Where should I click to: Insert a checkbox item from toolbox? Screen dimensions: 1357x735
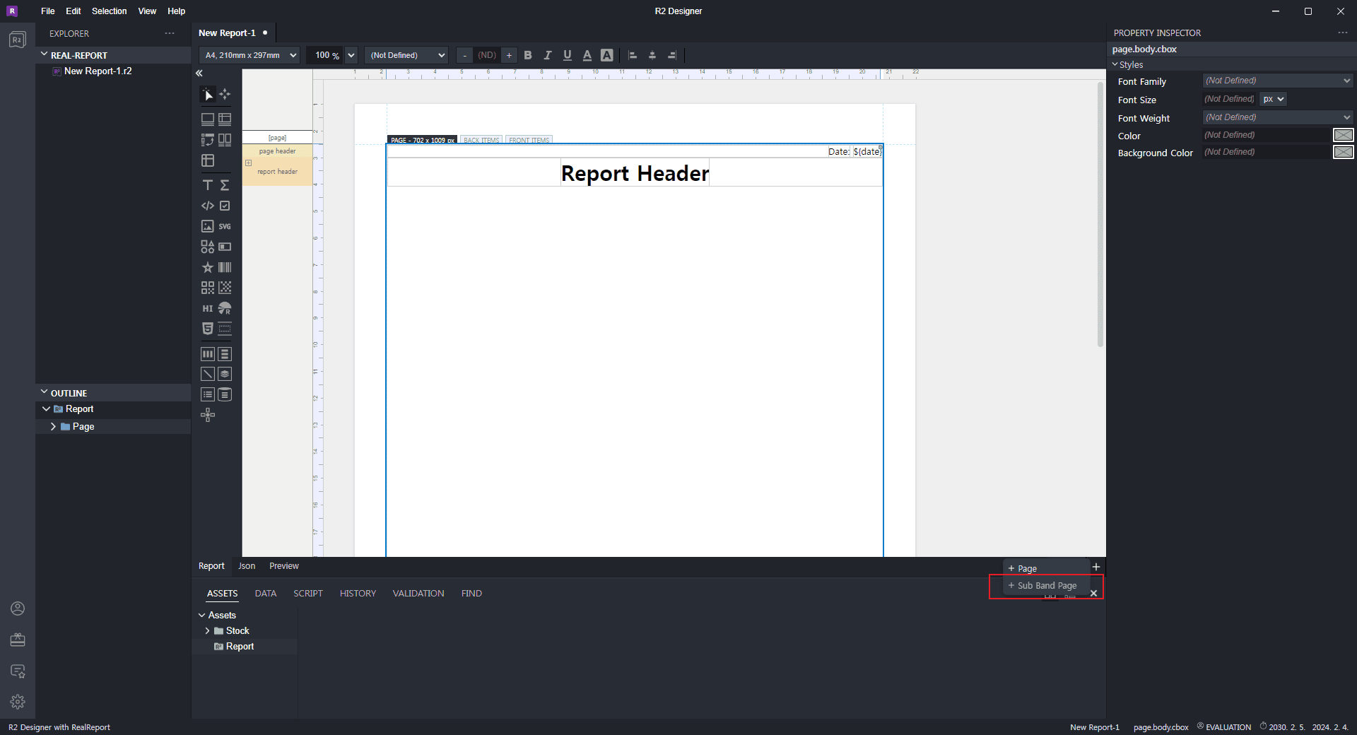coord(225,206)
